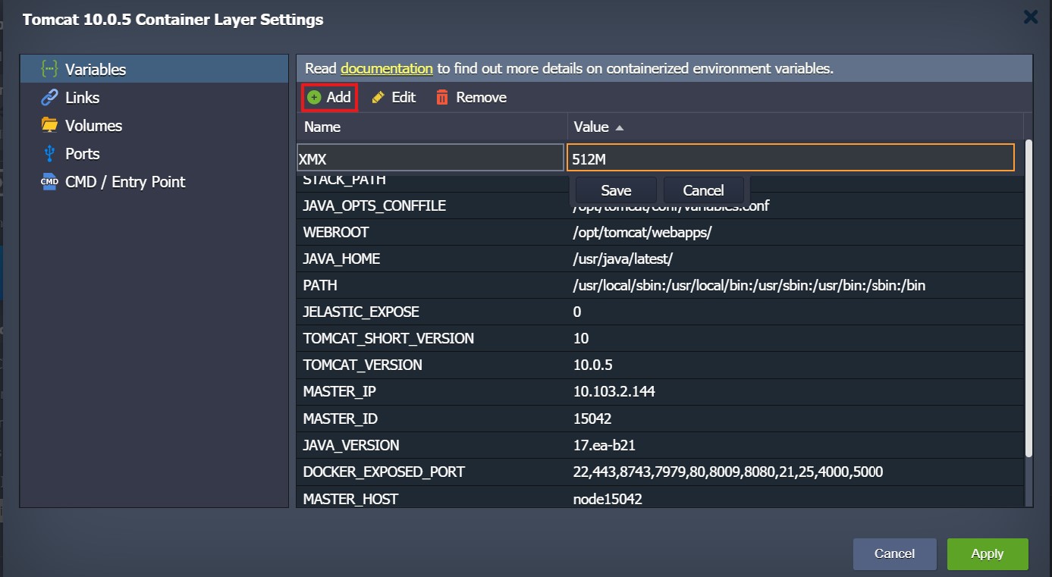Select the JELASTIC_EXPOSE variable
This screenshot has height=577, width=1052.
click(x=660, y=312)
